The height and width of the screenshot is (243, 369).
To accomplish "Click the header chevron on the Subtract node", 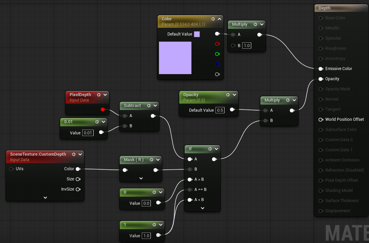I will [x=155, y=106].
